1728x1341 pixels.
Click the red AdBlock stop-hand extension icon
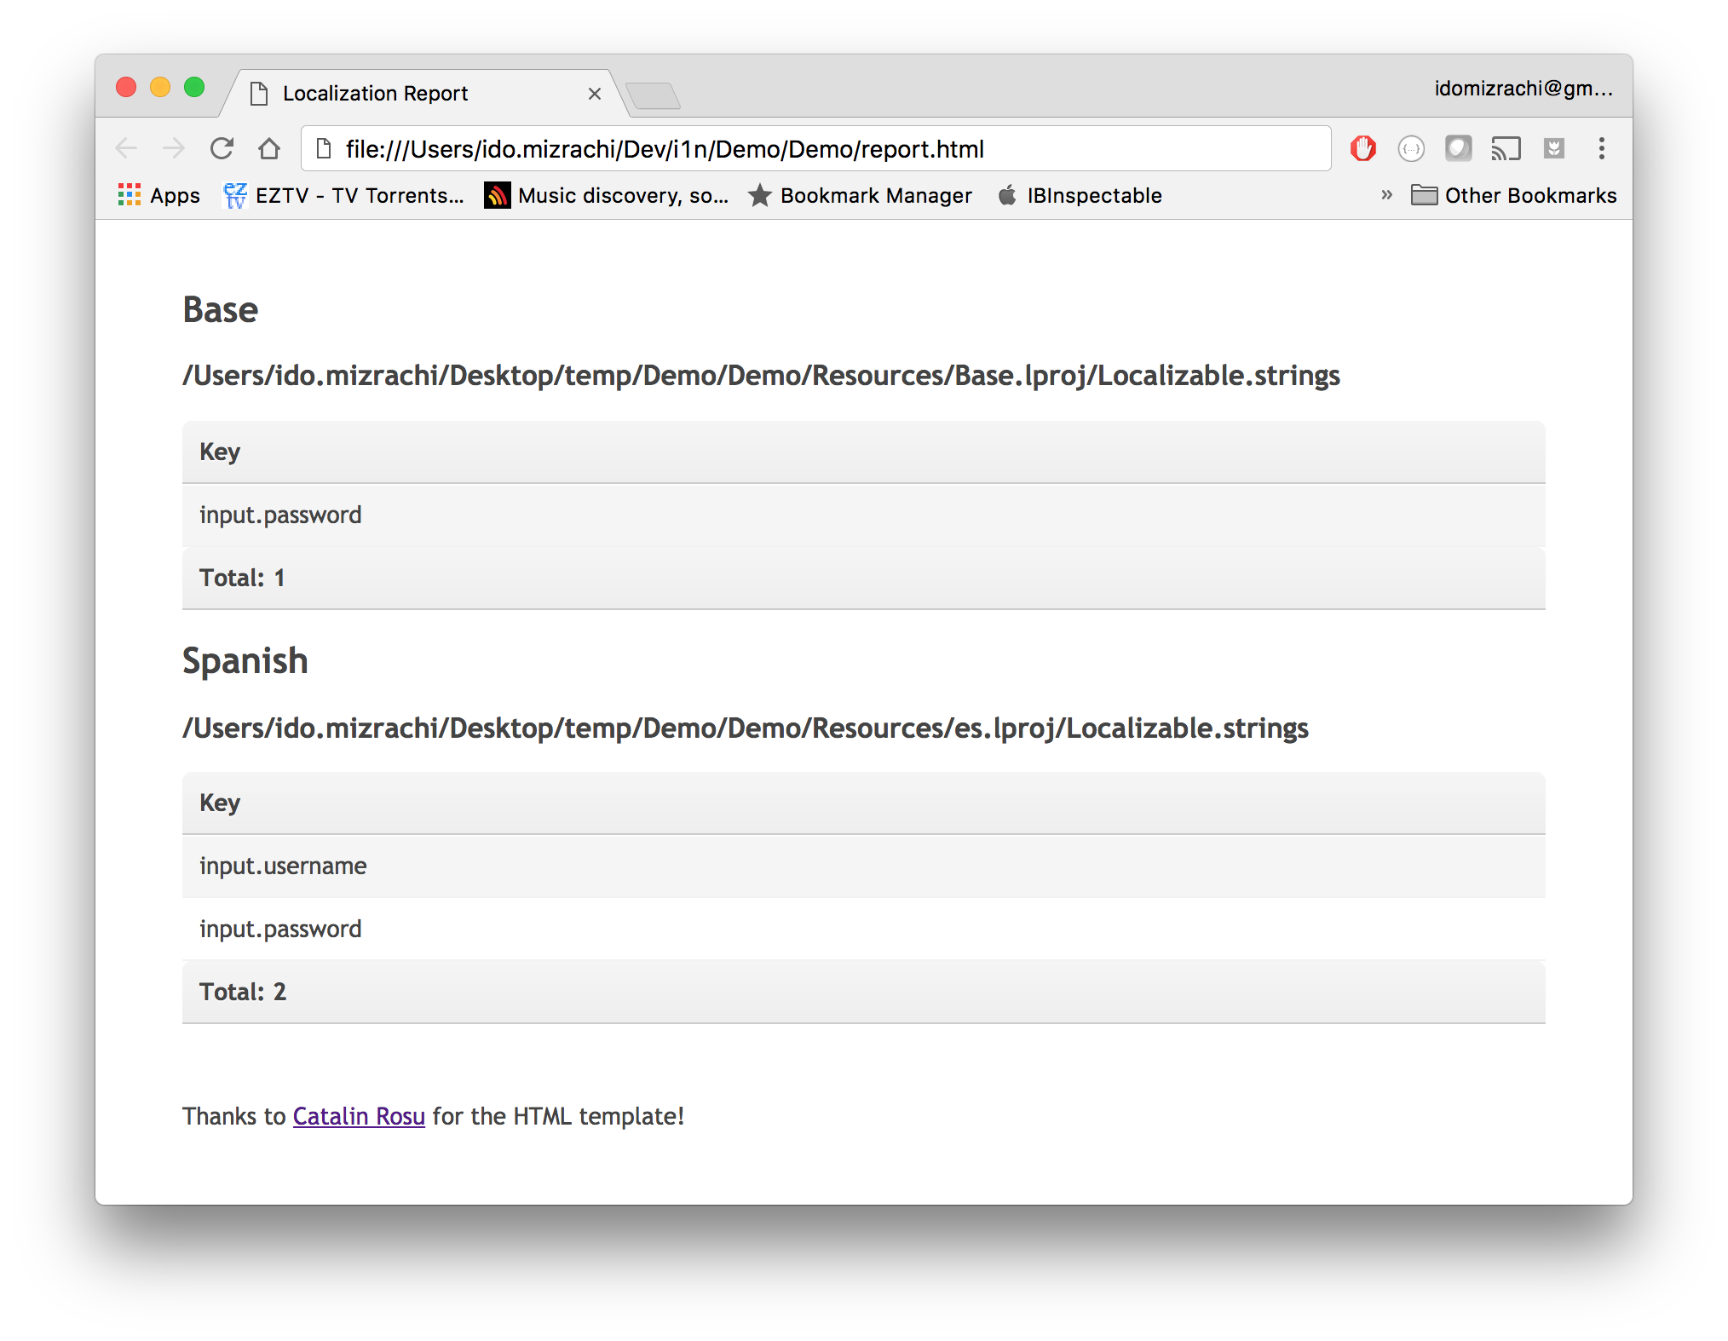pos(1363,149)
